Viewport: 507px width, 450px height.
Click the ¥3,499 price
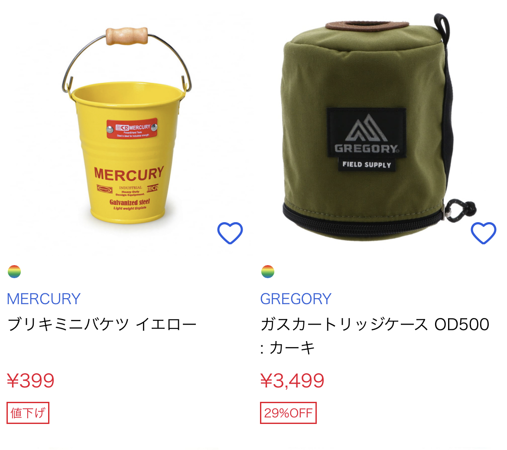(292, 381)
